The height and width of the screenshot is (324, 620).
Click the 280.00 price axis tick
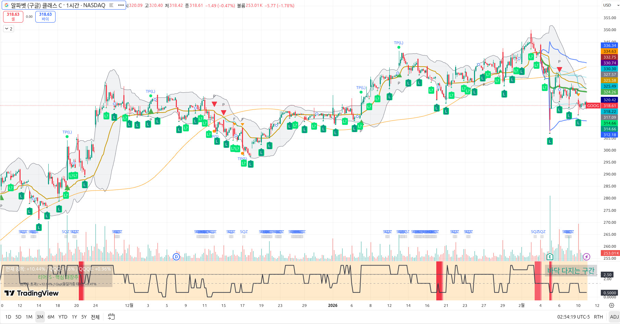point(609,198)
